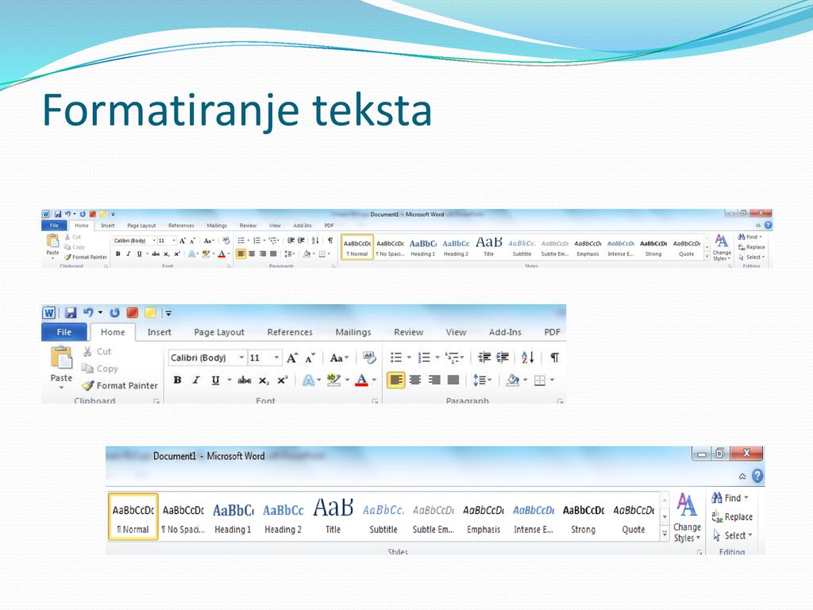Click the blue Help question mark in enlarged Styles image

pos(757,476)
